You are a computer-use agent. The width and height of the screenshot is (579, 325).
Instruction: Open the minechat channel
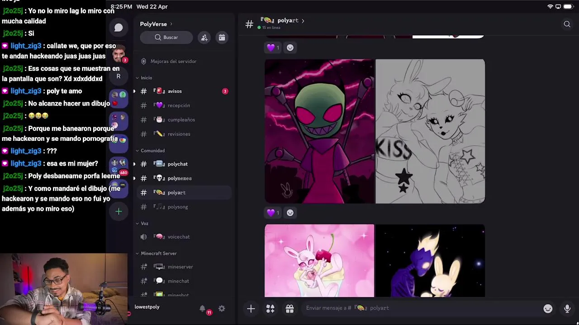(x=184, y=281)
